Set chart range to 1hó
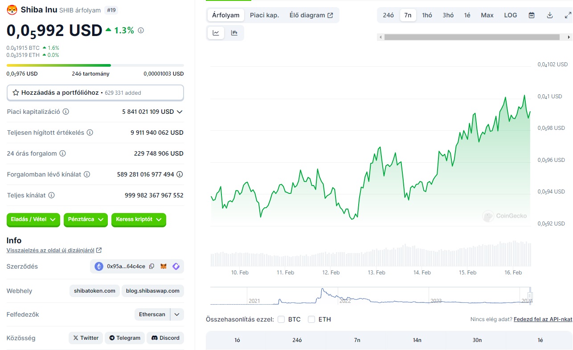The height and width of the screenshot is (350, 573). coord(427,15)
